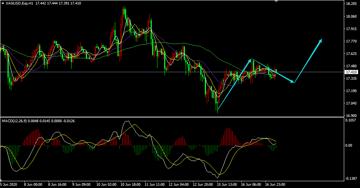Click the 8 Jun 16:00 time label
This screenshot has width=360, height=188.
point(58,185)
